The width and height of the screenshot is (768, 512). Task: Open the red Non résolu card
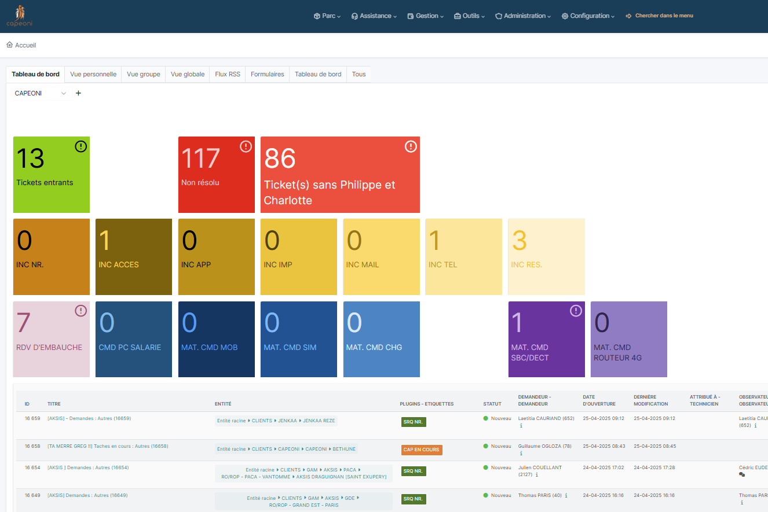coord(217,175)
